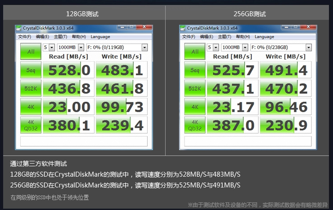The image size is (333, 210).
Task: Click 4K write result 99.73
Action: coord(121,107)
